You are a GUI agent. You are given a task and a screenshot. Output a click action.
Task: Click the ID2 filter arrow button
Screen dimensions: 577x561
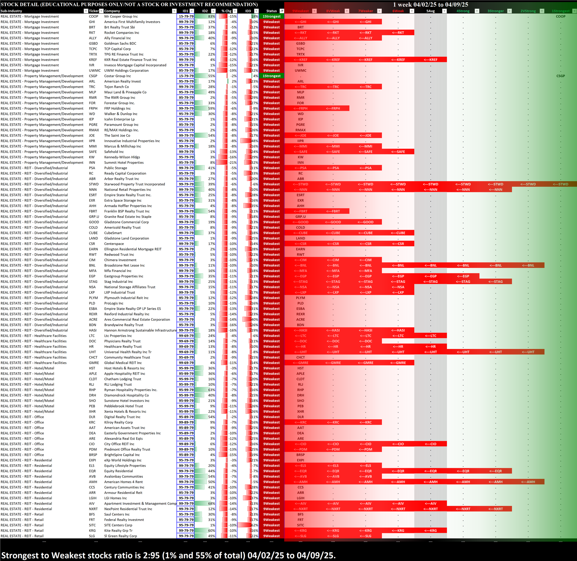tap(213, 11)
